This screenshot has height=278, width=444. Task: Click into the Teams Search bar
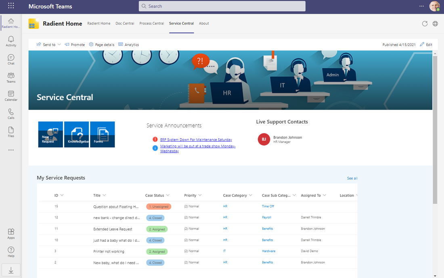click(x=222, y=6)
